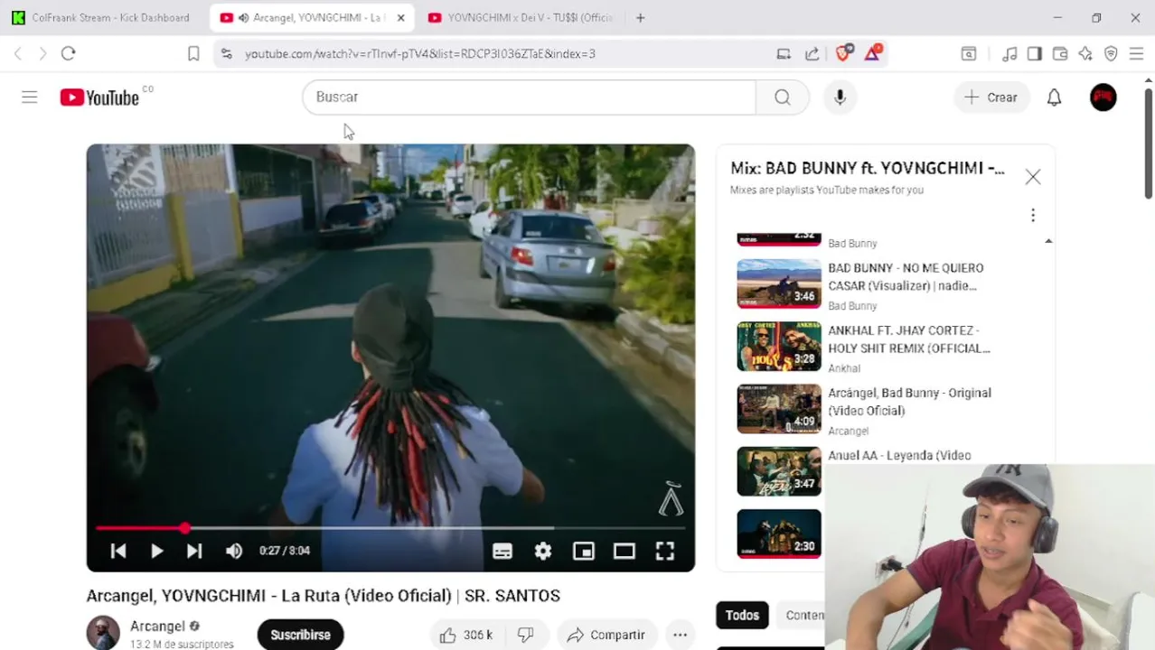The width and height of the screenshot is (1155, 650).
Task: Go forward in browser history
Action: click(42, 54)
